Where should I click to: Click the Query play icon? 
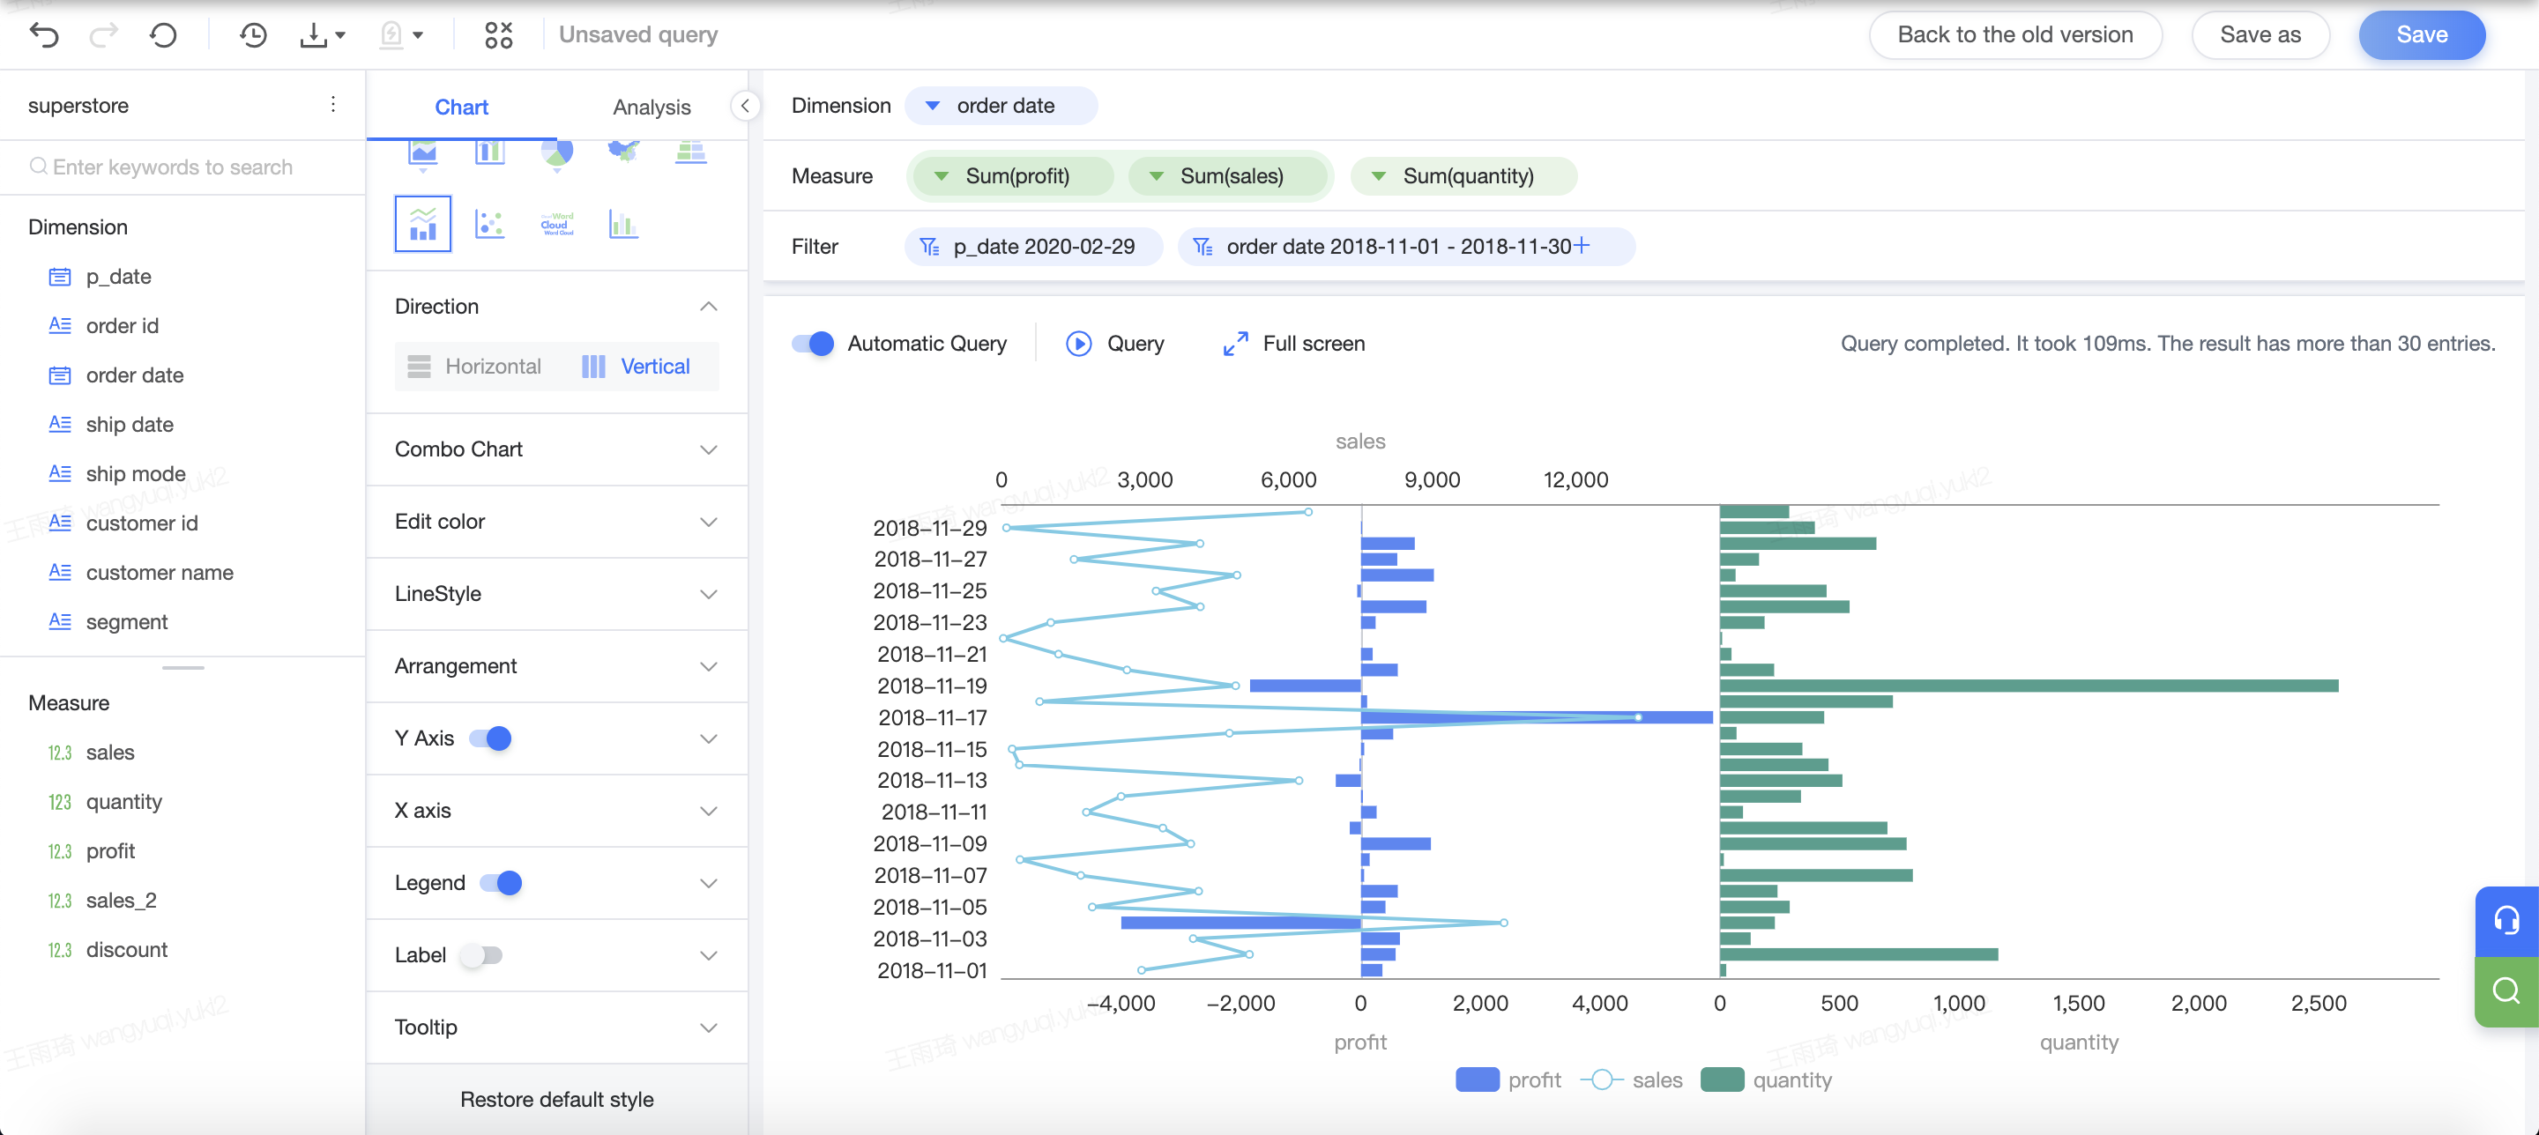(x=1078, y=343)
